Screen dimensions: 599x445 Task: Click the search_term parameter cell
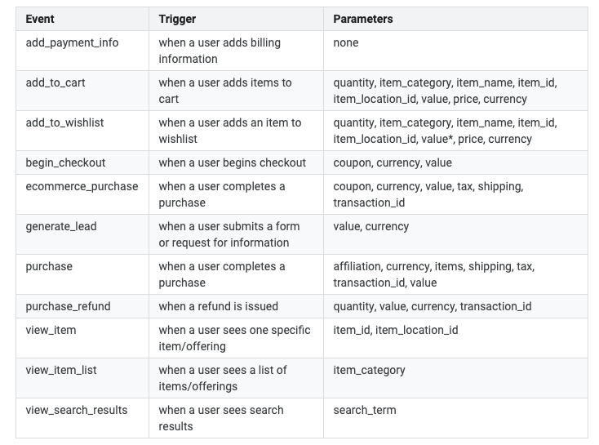(365, 410)
